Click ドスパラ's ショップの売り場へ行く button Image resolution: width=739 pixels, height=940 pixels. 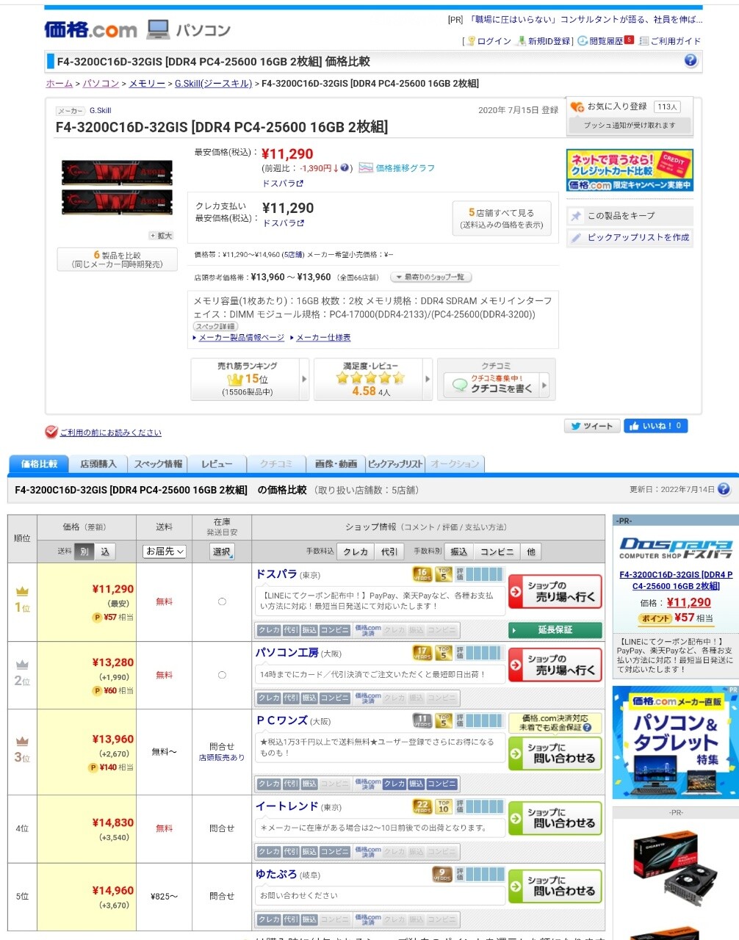tap(555, 592)
